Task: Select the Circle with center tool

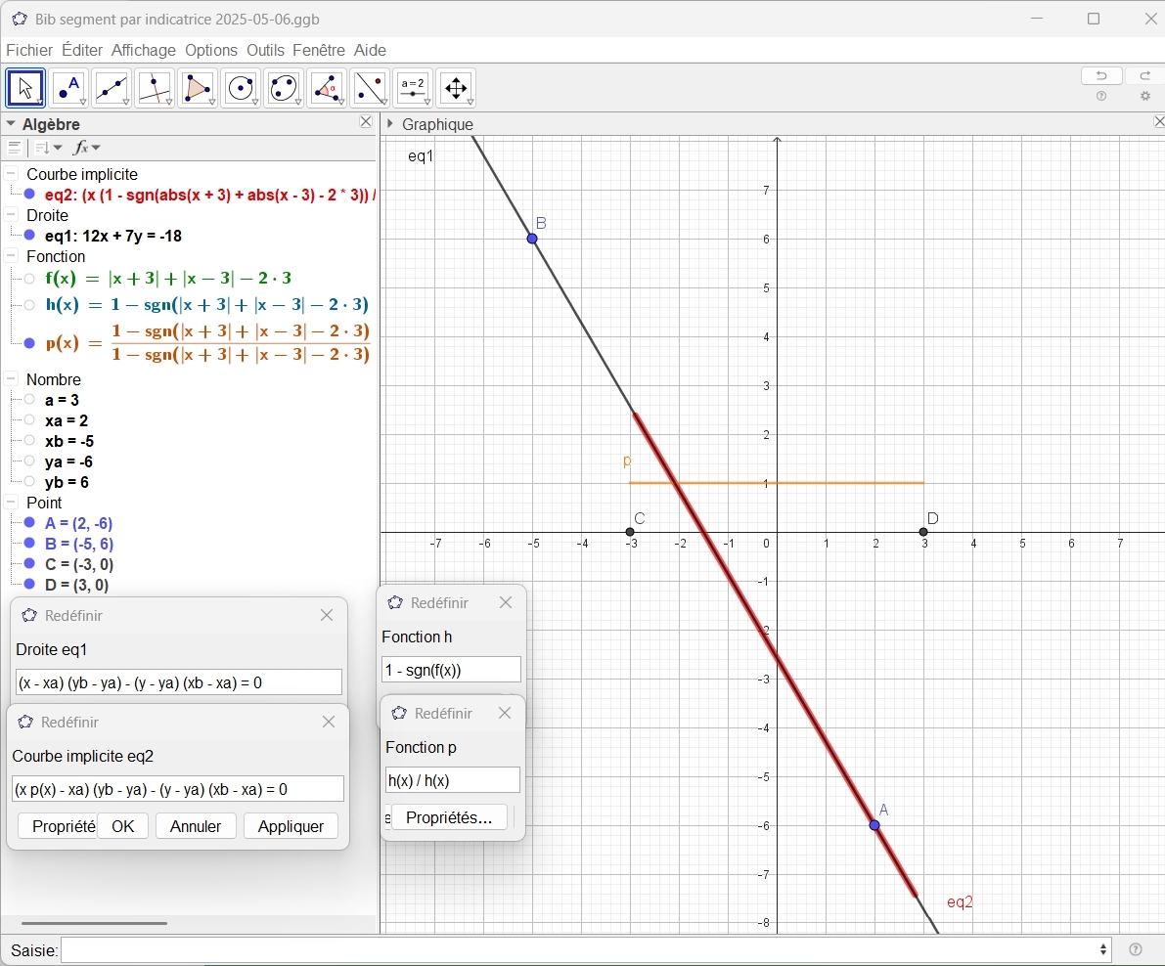Action: pyautogui.click(x=241, y=89)
